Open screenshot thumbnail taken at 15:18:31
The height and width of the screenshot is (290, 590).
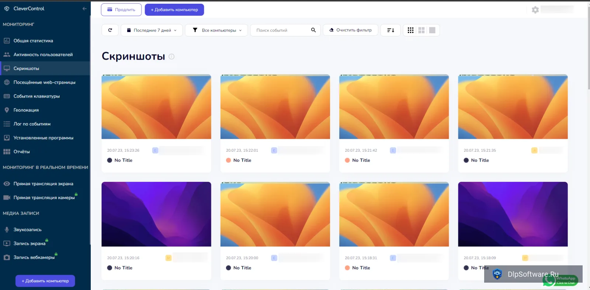point(394,214)
